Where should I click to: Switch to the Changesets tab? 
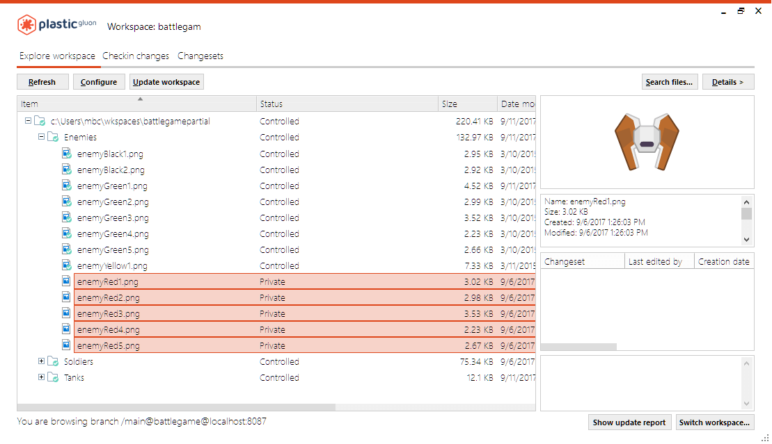coord(200,56)
